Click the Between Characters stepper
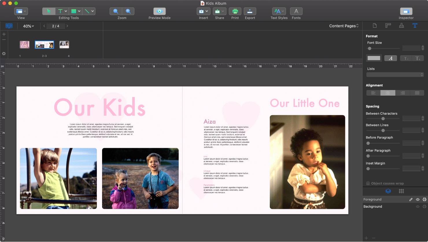Screen dimensions: 428x242 click(x=423, y=118)
